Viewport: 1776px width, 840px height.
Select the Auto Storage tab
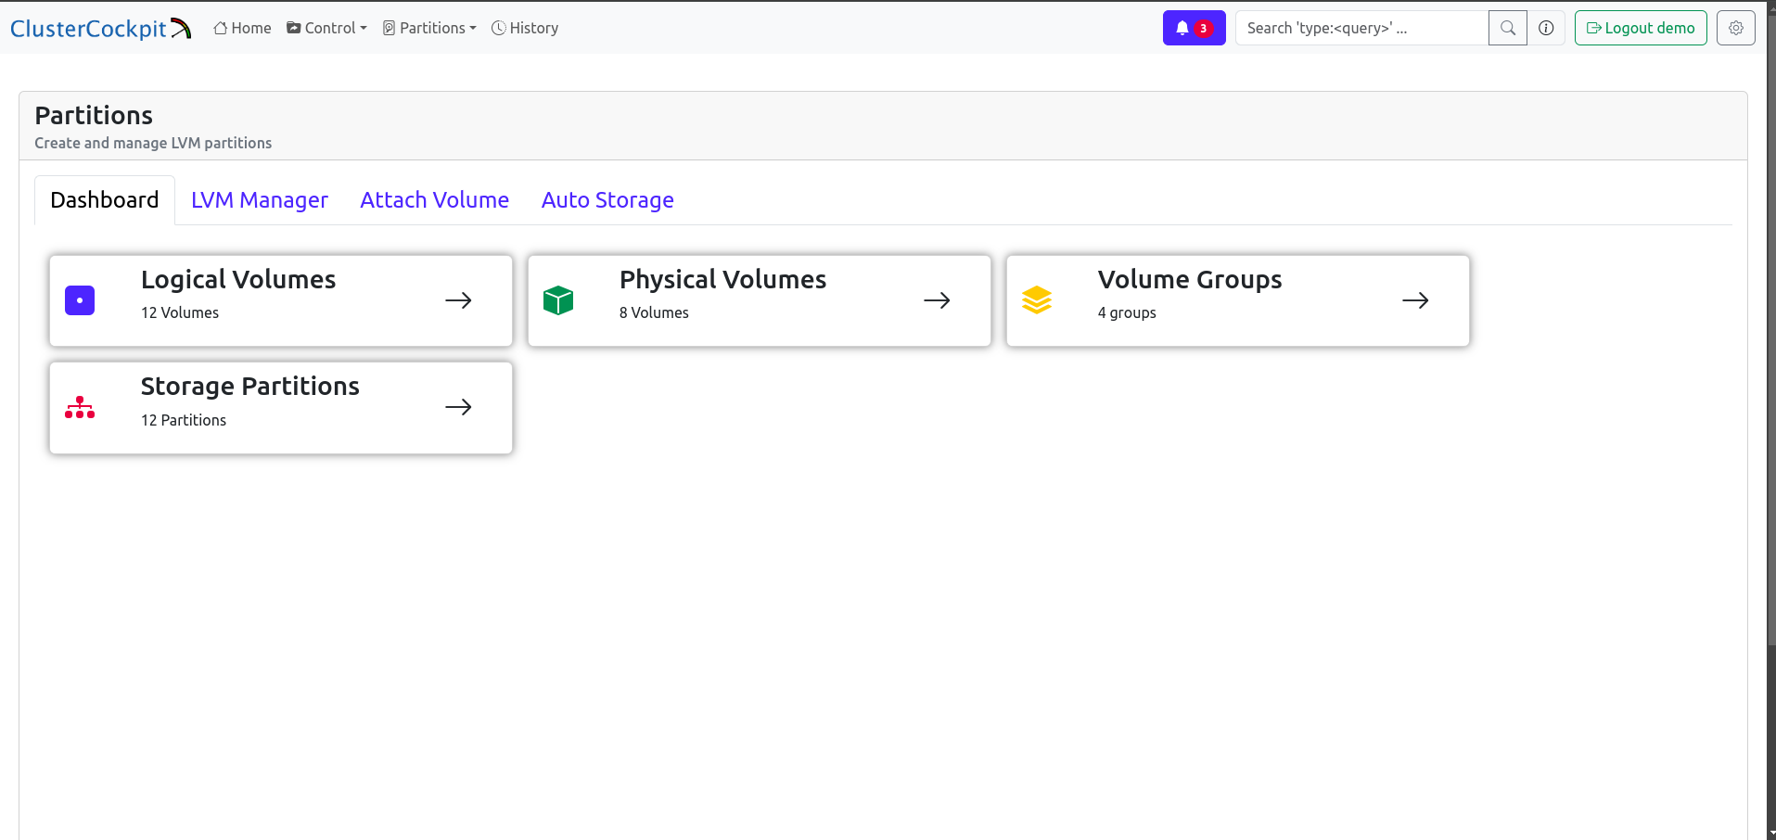click(x=607, y=200)
